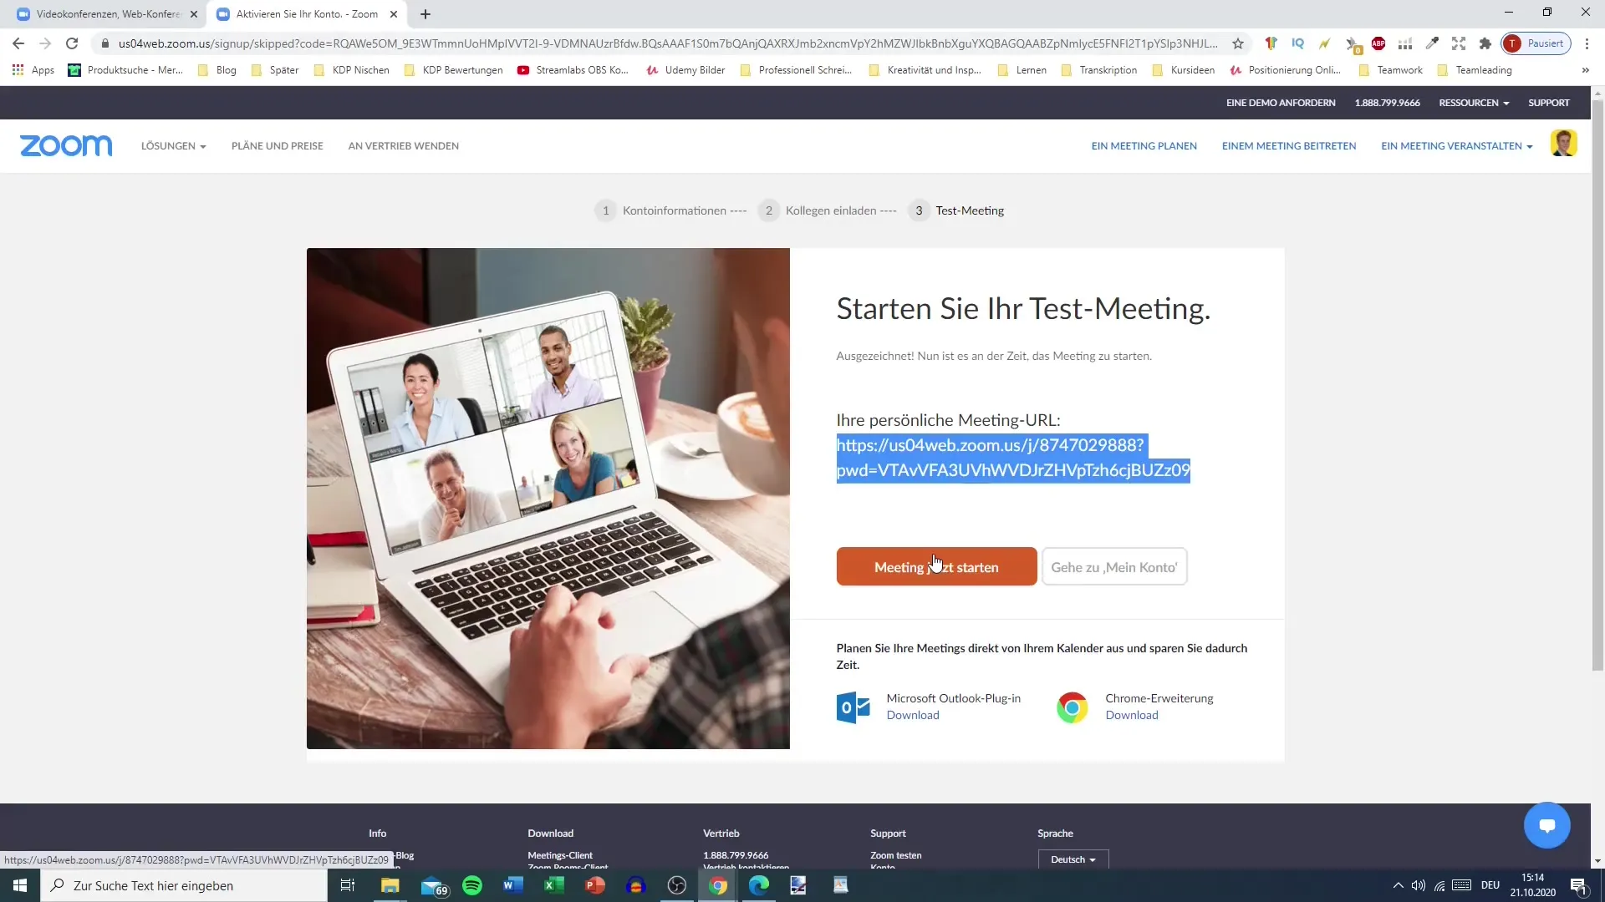Click the Zoom logo icon
Screen dimensions: 1605x902
tap(65, 144)
